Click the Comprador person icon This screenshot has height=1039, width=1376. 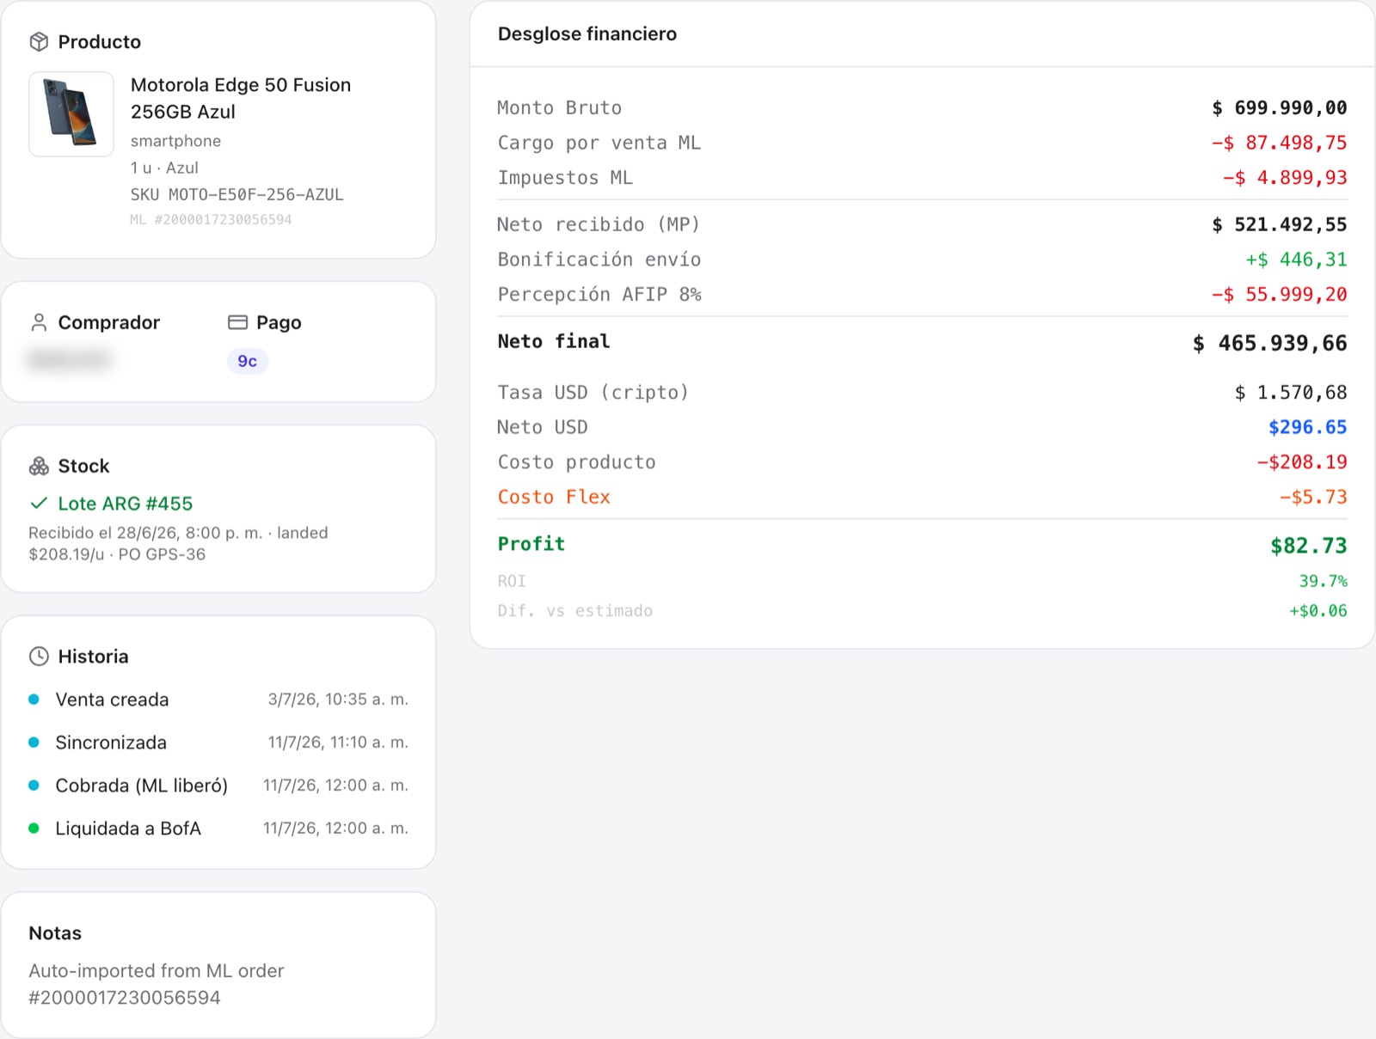click(x=39, y=322)
